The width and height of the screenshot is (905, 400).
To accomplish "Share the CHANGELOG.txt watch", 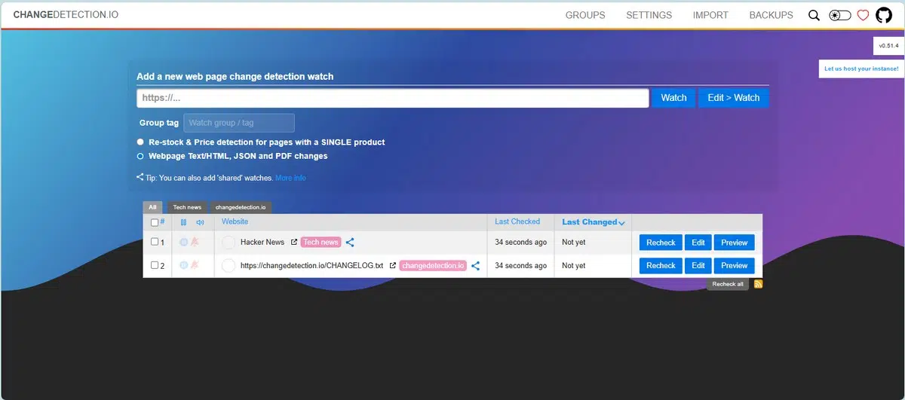I will 475,266.
